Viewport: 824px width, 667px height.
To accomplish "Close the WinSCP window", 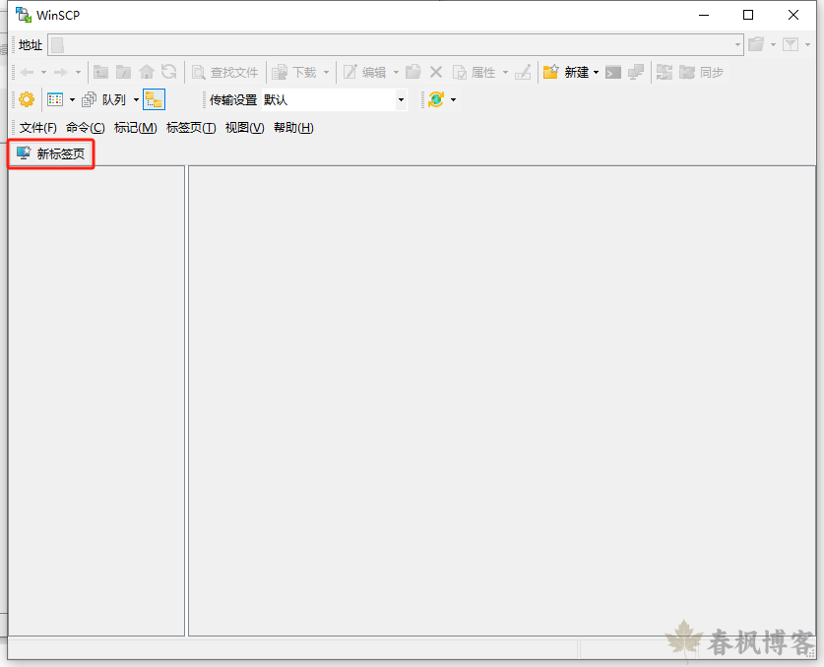I will pos(793,15).
